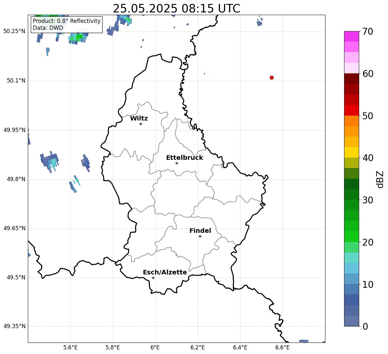The image size is (388, 354).
Task: Click the bright green colorbar segment at 20
Action: (x=351, y=237)
